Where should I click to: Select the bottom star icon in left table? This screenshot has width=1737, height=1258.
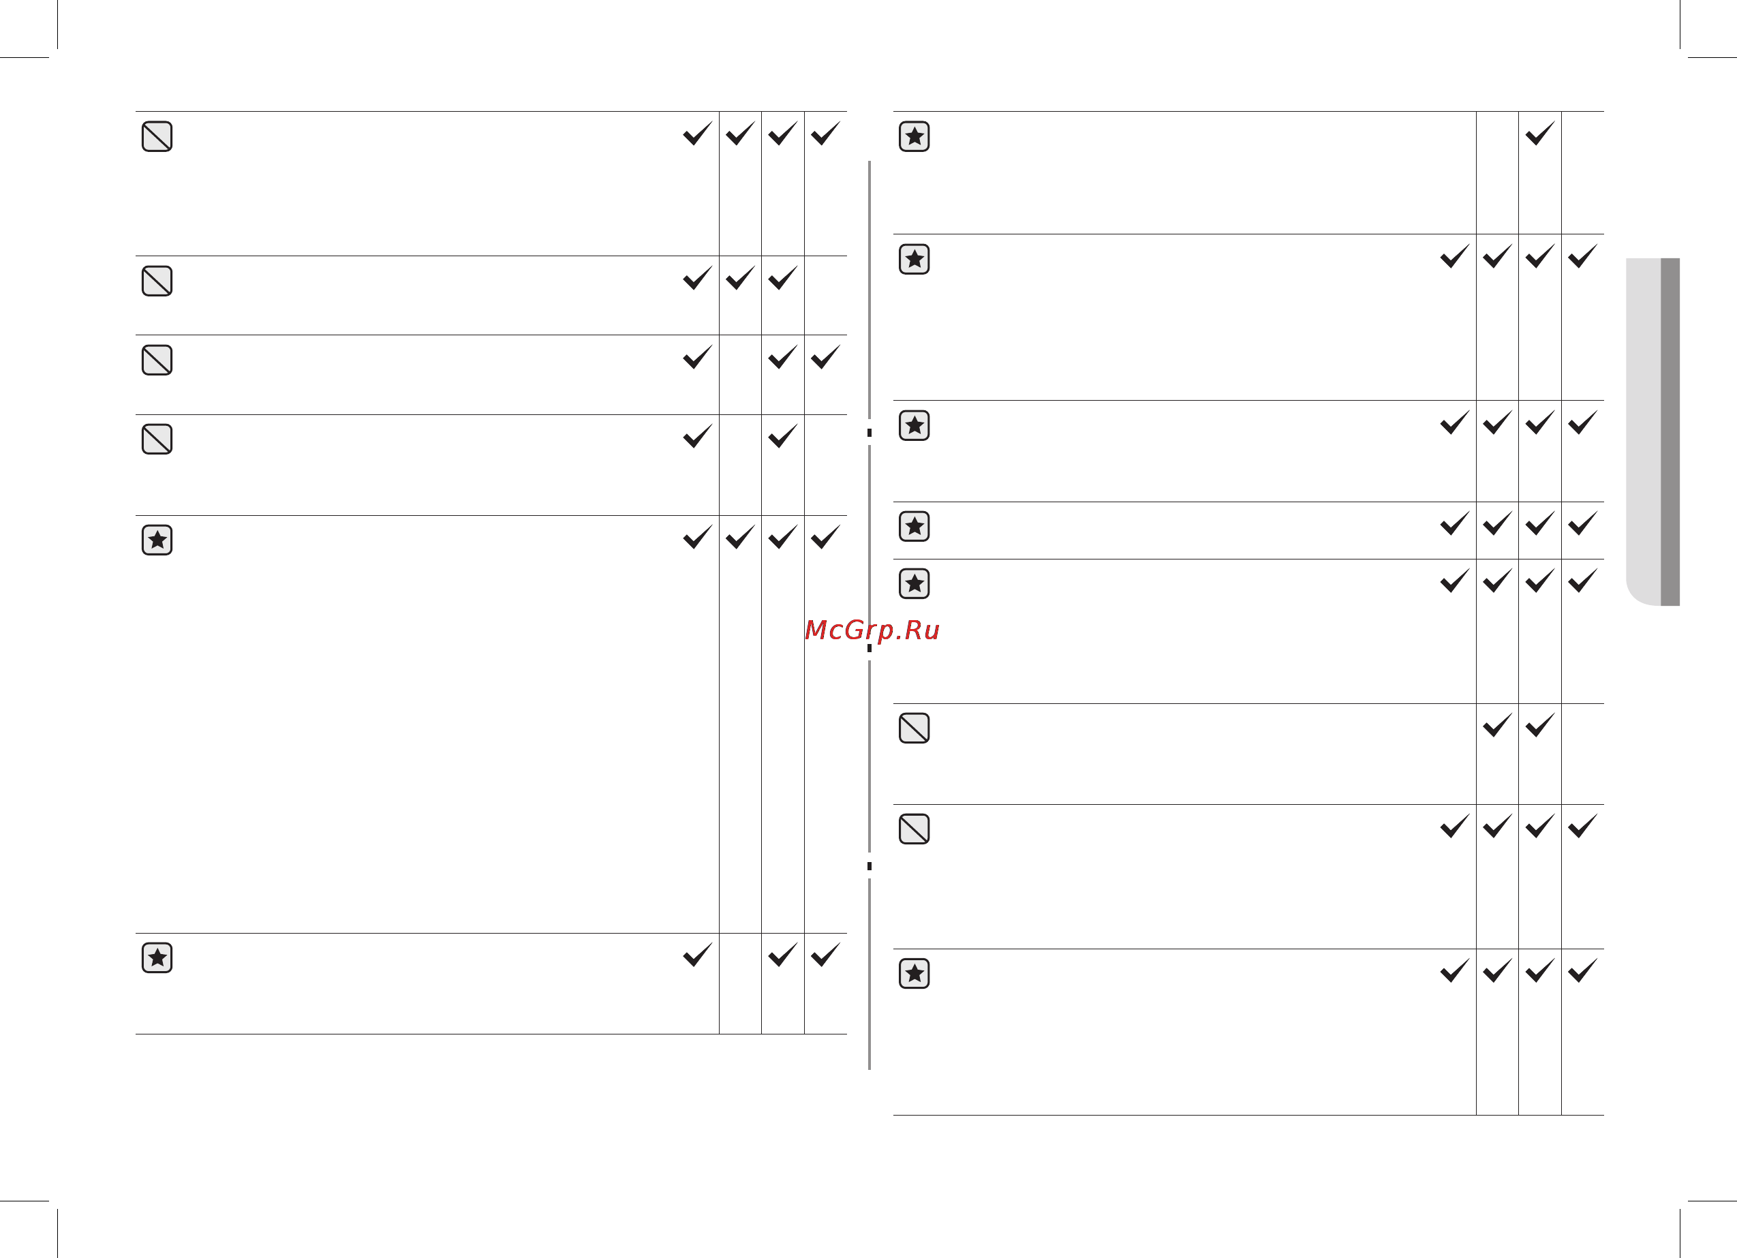coord(157,957)
